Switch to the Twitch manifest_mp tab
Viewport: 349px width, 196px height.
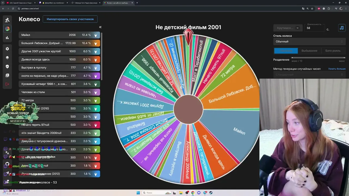tap(53, 3)
